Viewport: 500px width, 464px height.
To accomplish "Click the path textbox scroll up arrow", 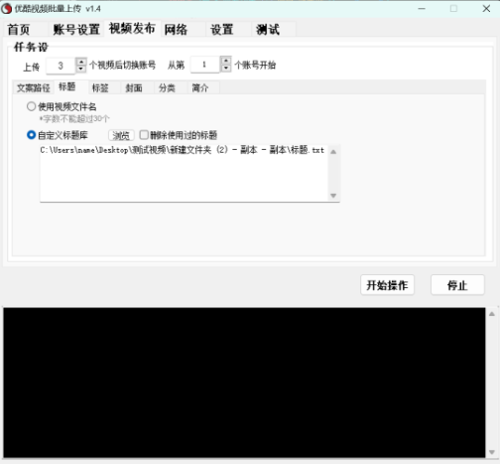I will (333, 152).
